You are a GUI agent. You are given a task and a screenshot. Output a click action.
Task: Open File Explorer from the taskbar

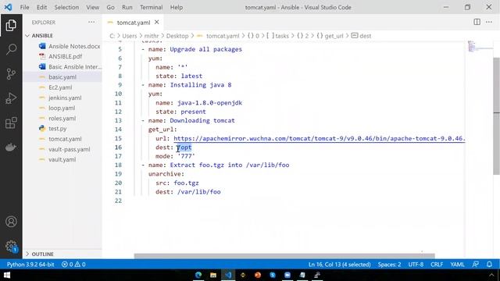click(213, 275)
